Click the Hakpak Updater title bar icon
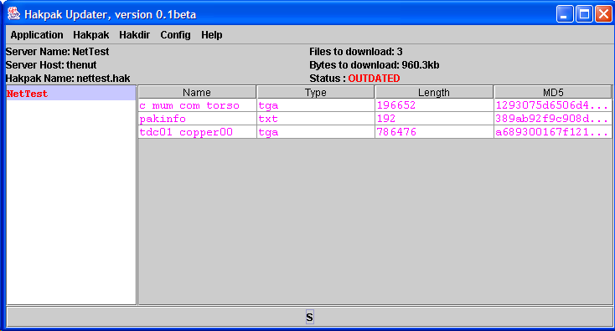This screenshot has height=331, width=615. pyautogui.click(x=14, y=14)
